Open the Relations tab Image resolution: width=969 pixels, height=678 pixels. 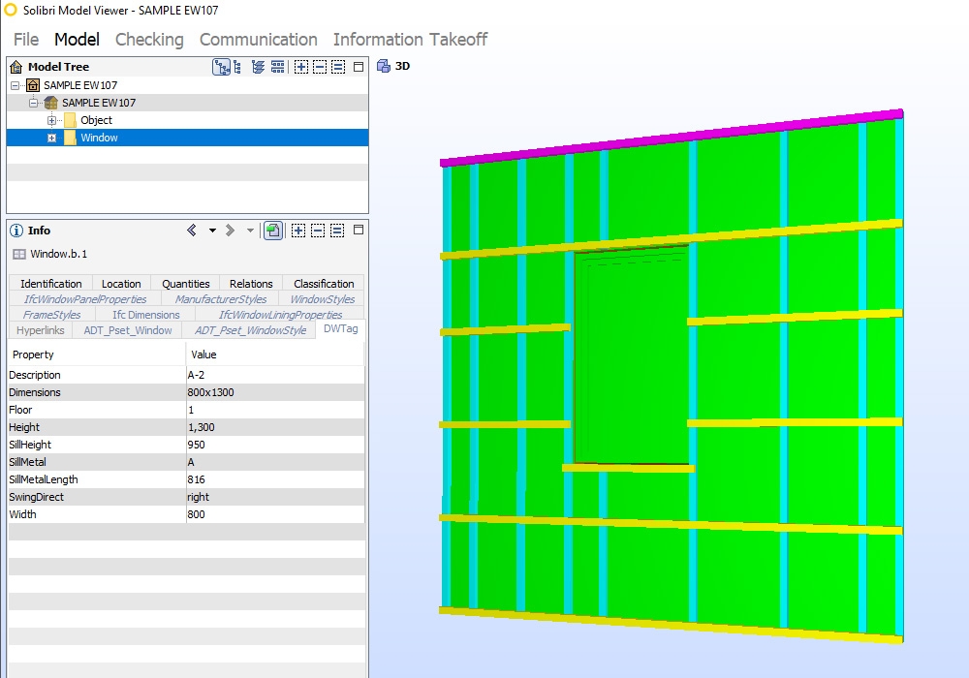[251, 284]
